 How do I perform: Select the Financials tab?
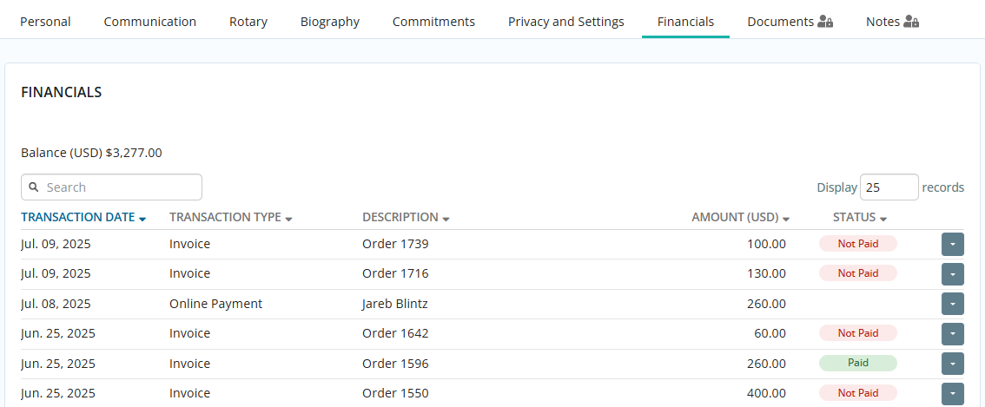point(685,22)
